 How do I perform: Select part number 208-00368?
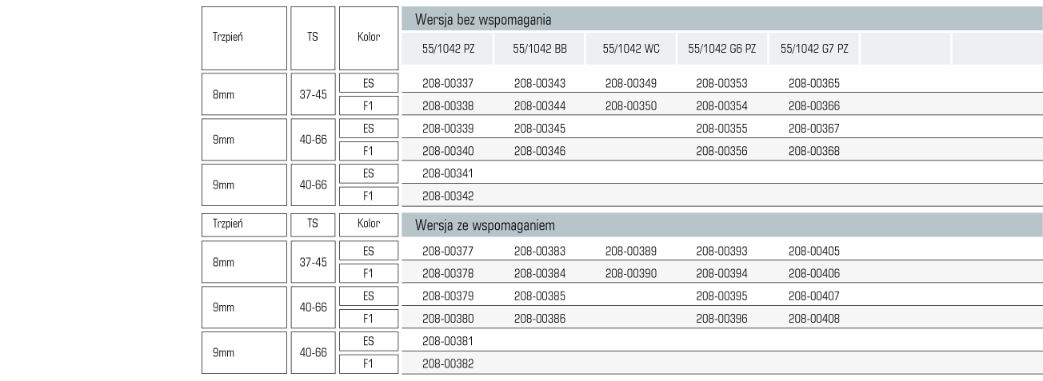pyautogui.click(x=814, y=150)
